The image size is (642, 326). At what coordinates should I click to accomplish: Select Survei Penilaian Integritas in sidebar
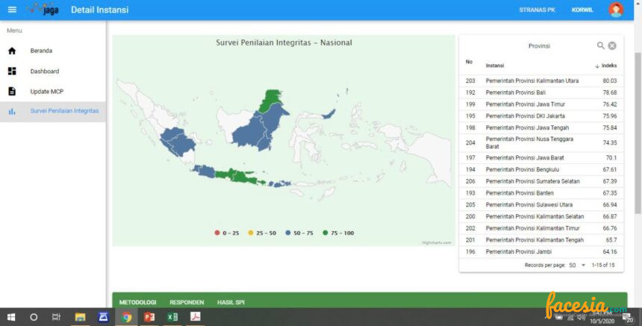63,111
